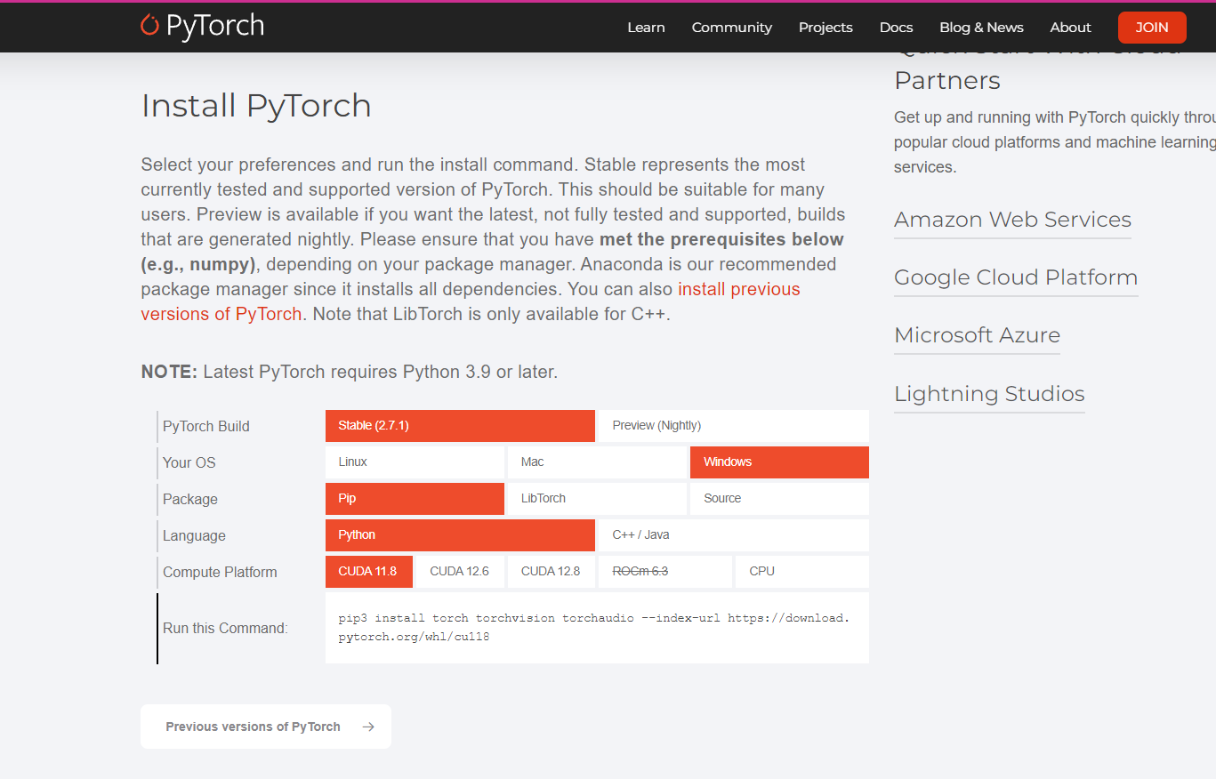Select C++ / Java as the language
Screen dimensions: 1216x779
[x=734, y=535]
